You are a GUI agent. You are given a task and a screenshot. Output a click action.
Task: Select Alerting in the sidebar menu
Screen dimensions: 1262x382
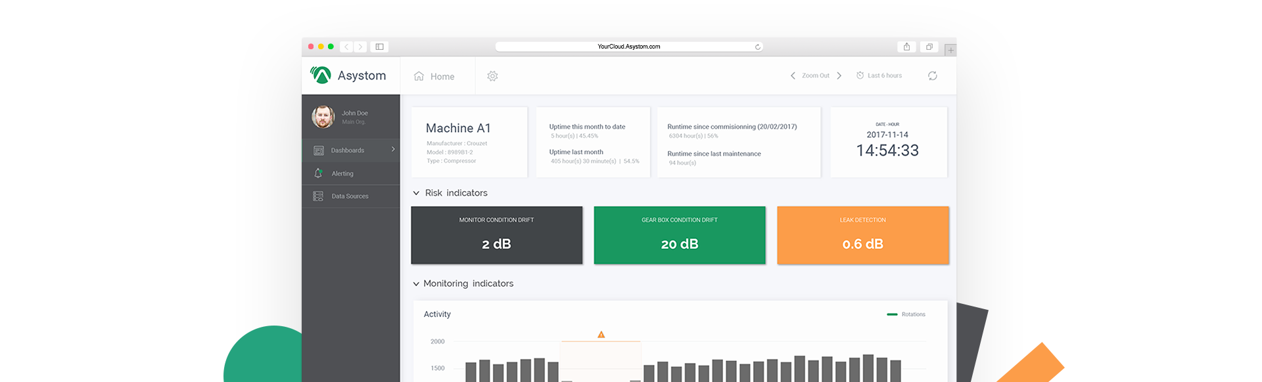pos(342,173)
